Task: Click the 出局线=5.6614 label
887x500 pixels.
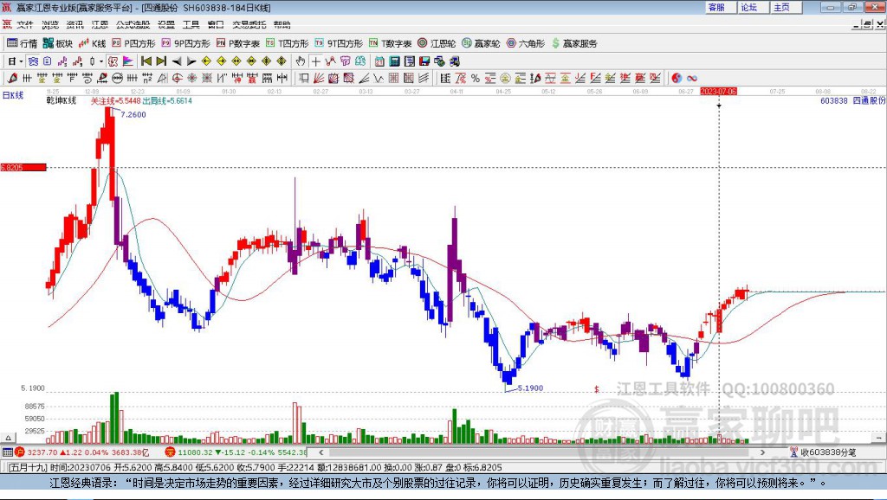Action: coord(167,100)
